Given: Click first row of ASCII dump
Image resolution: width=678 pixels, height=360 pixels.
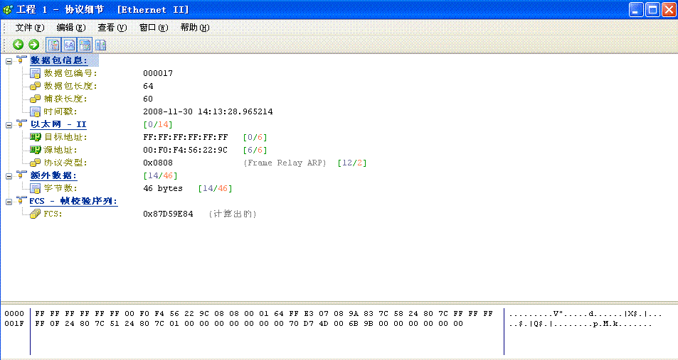Looking at the screenshot, I should pos(585,315).
